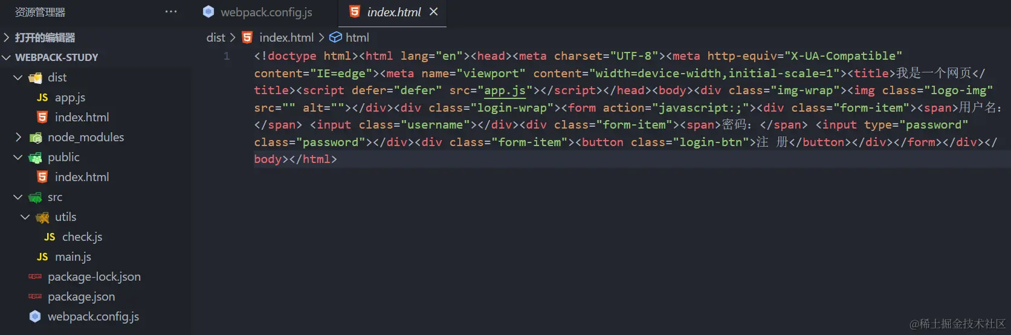Viewport: 1011px width, 335px height.
Task: Expand the node_modules folder chevron
Action: (18, 137)
